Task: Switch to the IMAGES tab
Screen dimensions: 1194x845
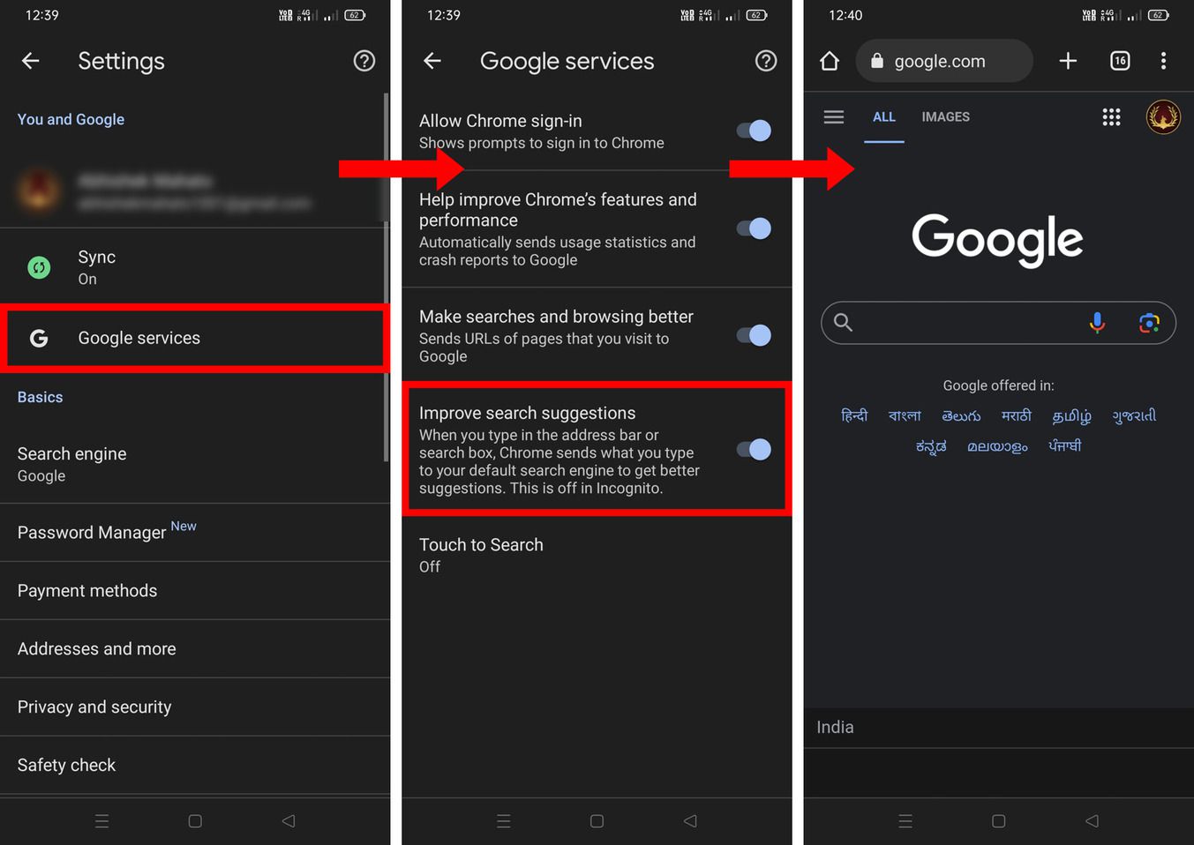Action: pyautogui.click(x=945, y=116)
